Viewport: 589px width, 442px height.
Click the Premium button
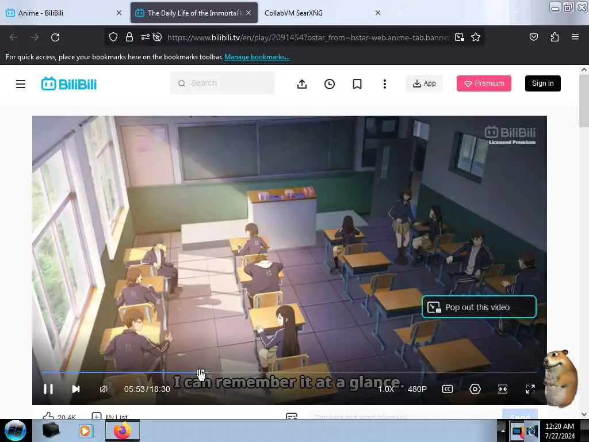coord(484,83)
